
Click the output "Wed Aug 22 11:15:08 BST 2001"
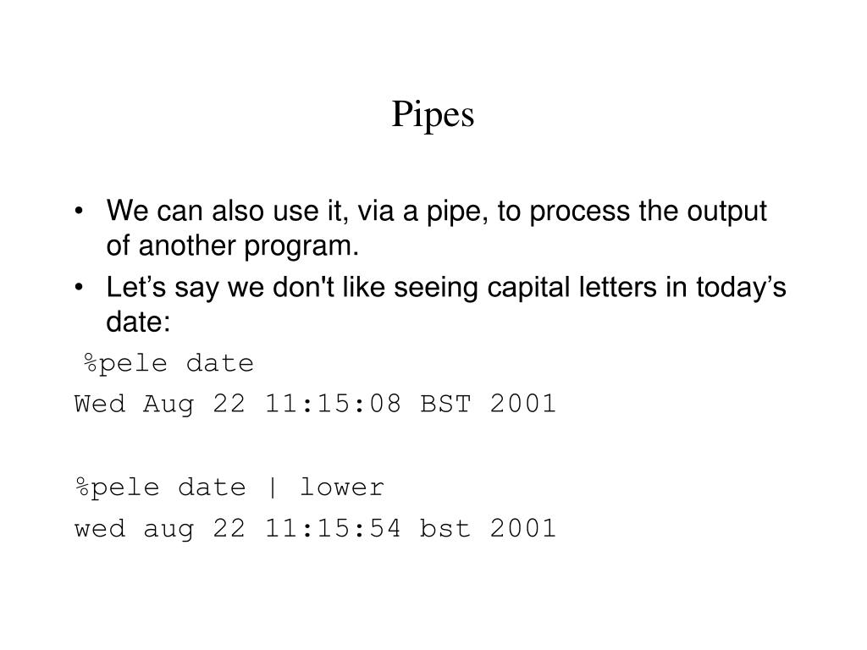tap(315, 404)
